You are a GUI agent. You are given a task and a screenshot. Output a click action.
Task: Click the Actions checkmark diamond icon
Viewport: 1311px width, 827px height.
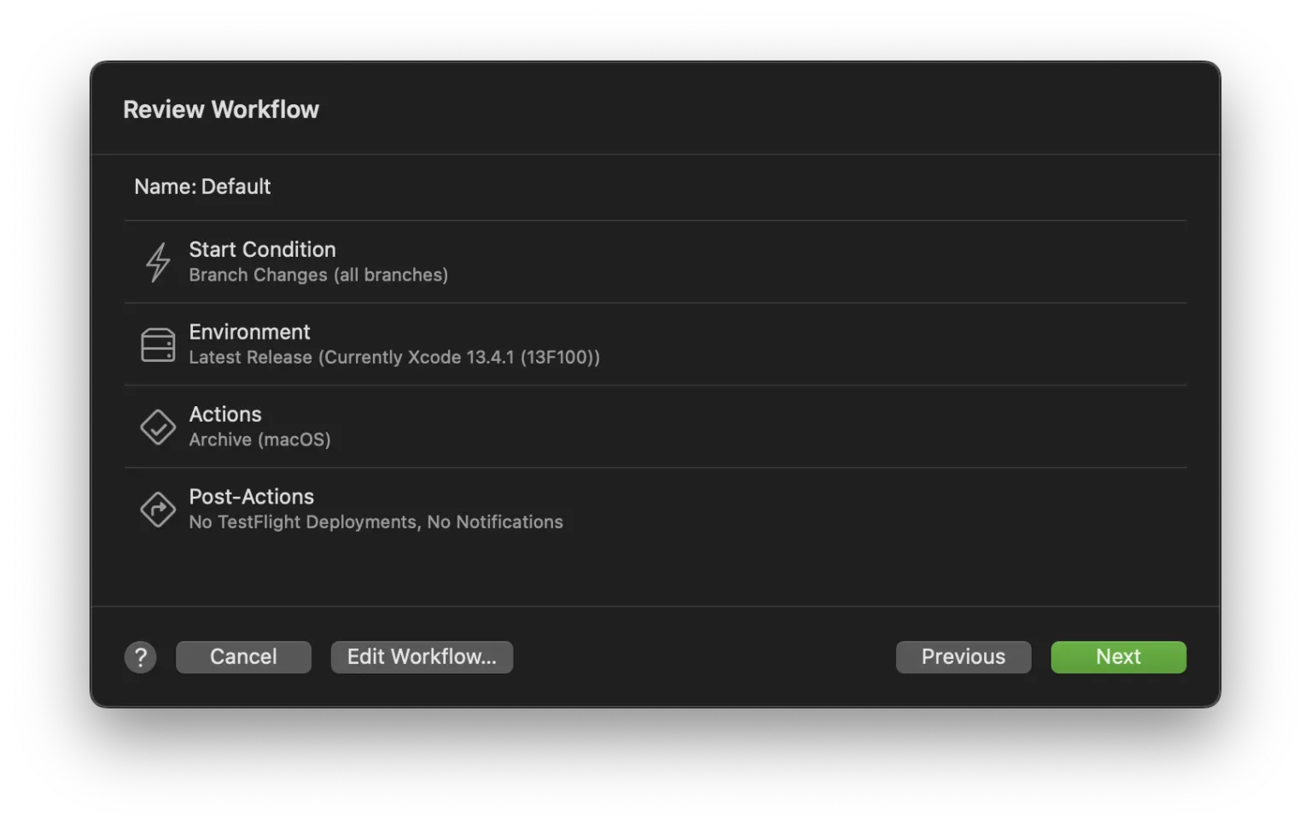(158, 427)
